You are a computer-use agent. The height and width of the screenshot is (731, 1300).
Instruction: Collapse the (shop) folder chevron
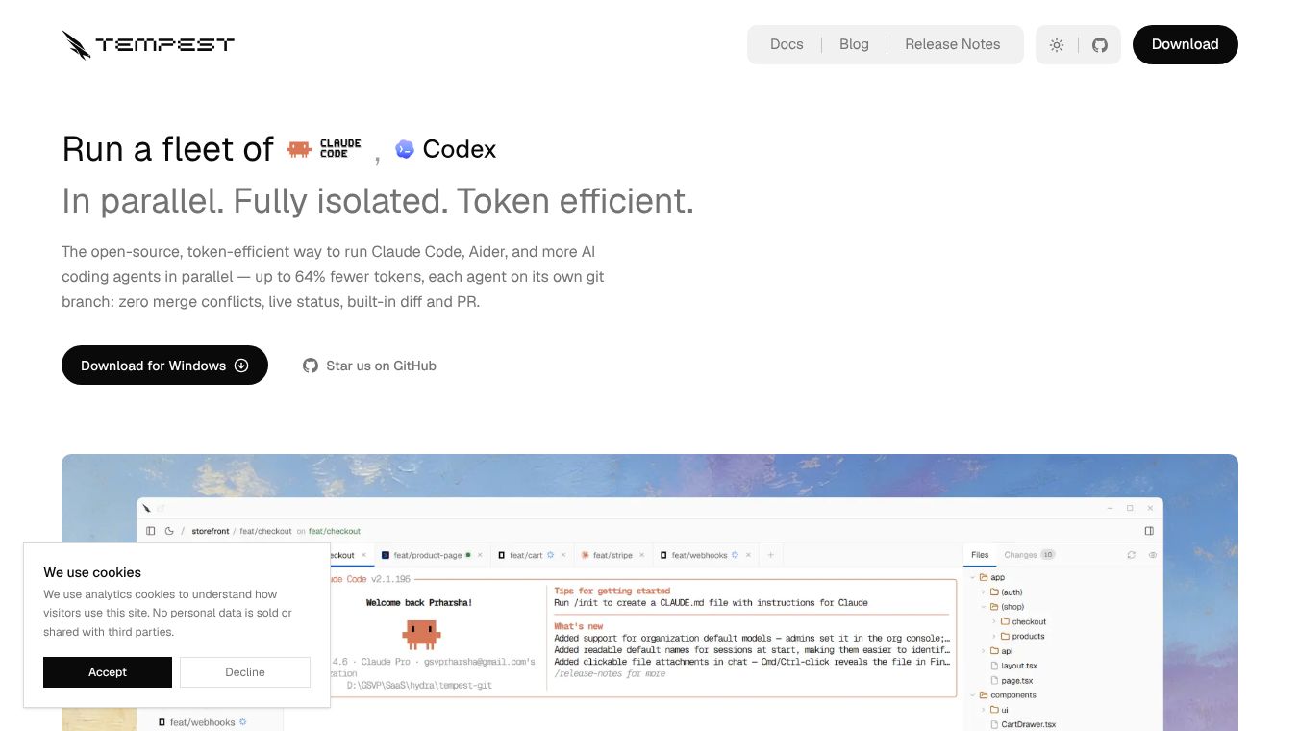tap(984, 607)
